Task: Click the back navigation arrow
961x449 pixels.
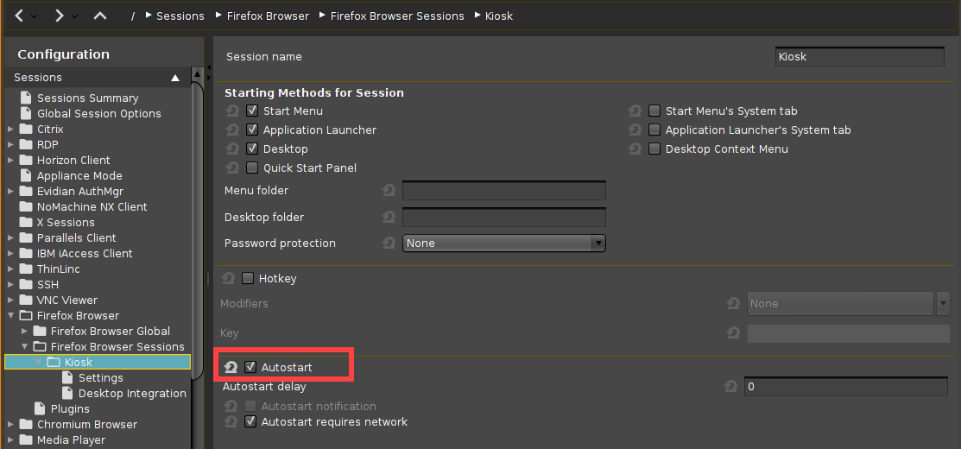Action: click(20, 16)
